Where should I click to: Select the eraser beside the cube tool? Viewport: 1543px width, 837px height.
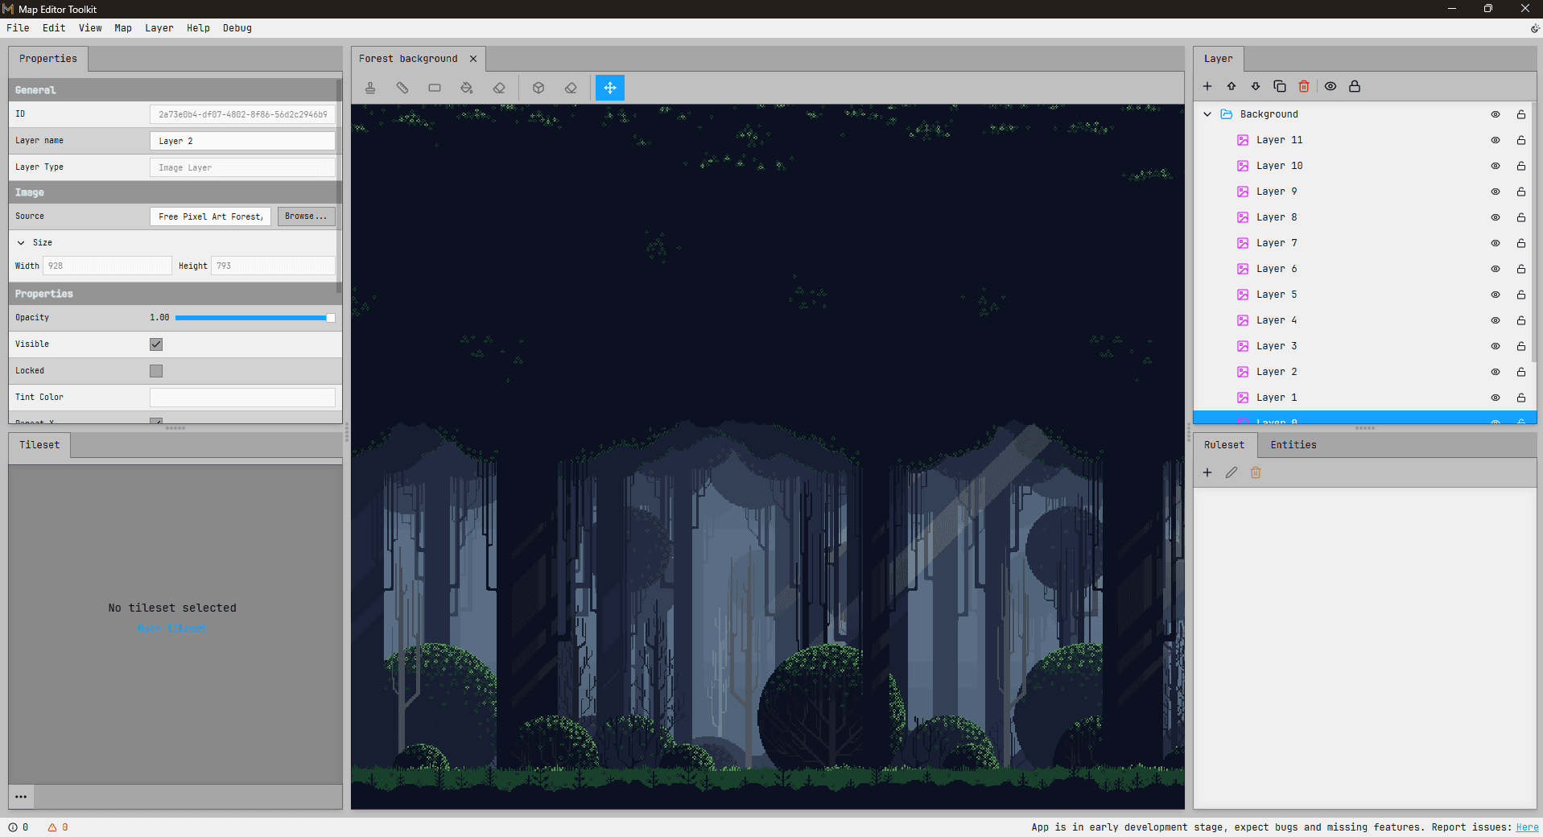point(571,88)
